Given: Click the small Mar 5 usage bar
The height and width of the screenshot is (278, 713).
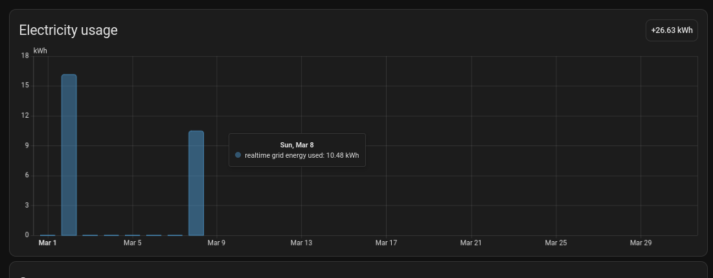Looking at the screenshot, I should pos(132,235).
